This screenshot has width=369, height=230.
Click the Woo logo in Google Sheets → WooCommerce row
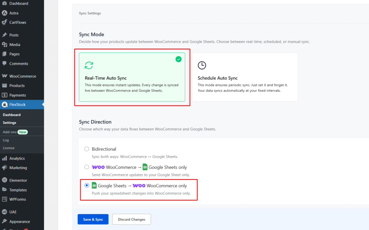tap(139, 186)
